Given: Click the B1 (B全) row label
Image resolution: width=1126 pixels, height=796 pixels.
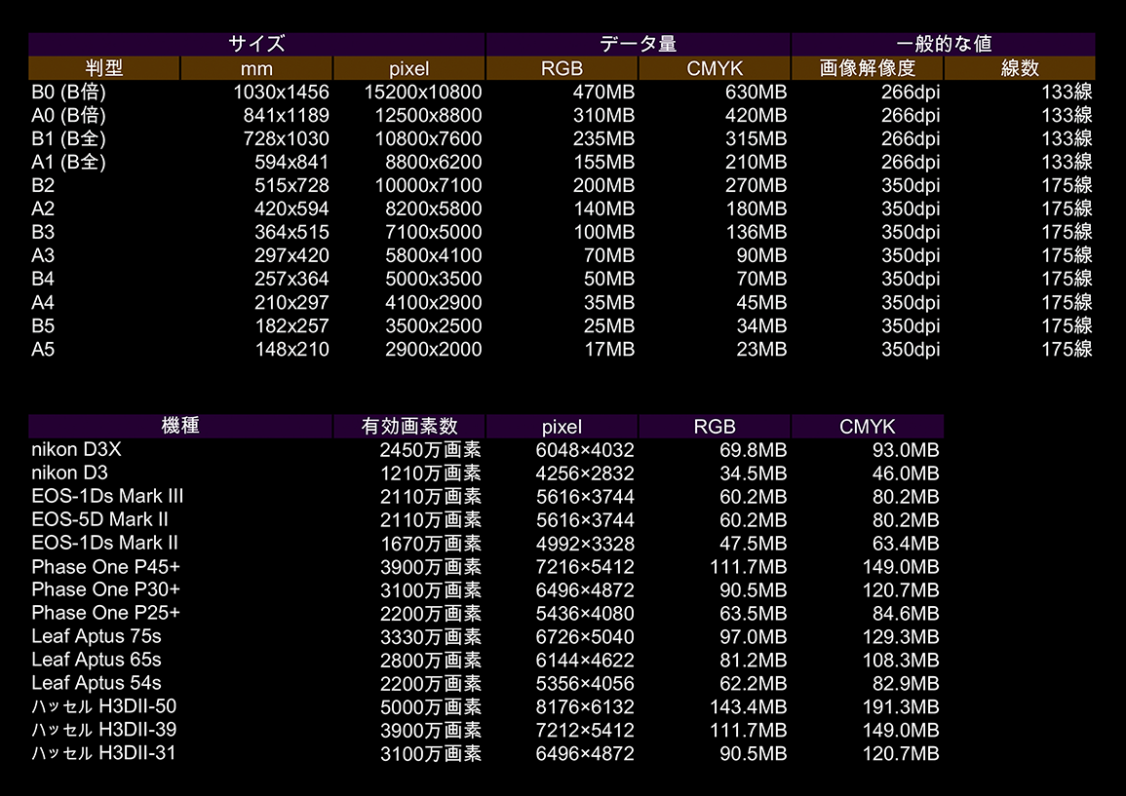Looking at the screenshot, I should pos(69,138).
